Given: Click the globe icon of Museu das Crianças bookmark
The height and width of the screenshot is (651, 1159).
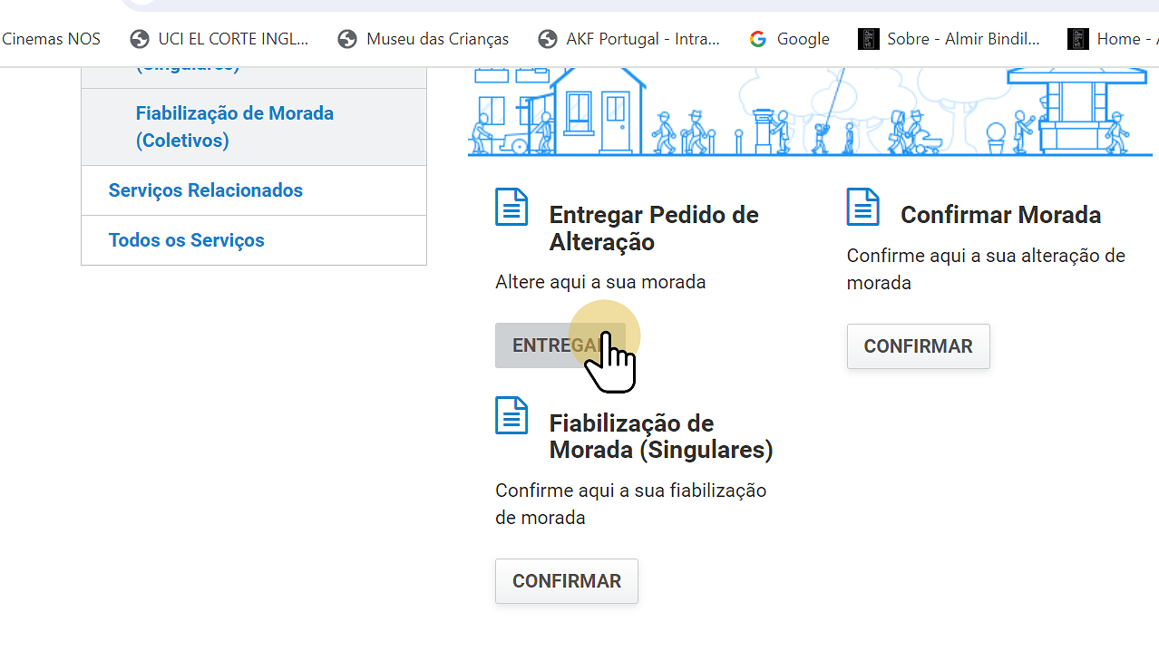Looking at the screenshot, I should pos(347,39).
